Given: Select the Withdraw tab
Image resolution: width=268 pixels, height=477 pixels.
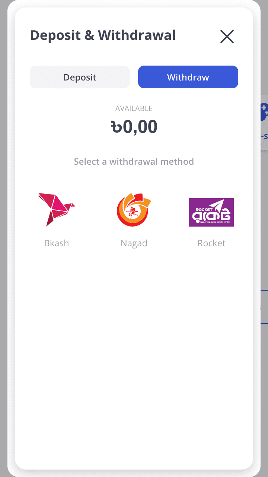Looking at the screenshot, I should pyautogui.click(x=188, y=77).
